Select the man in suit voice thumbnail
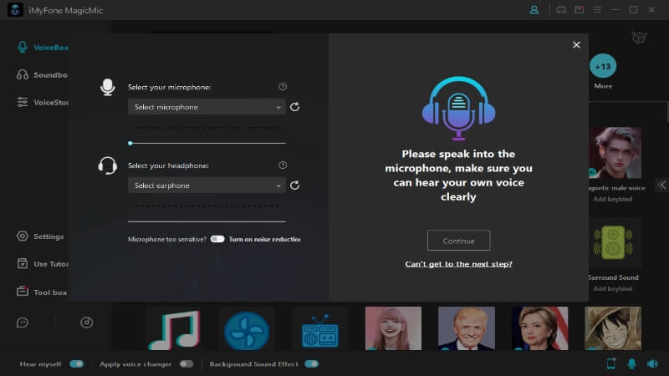 click(x=467, y=328)
